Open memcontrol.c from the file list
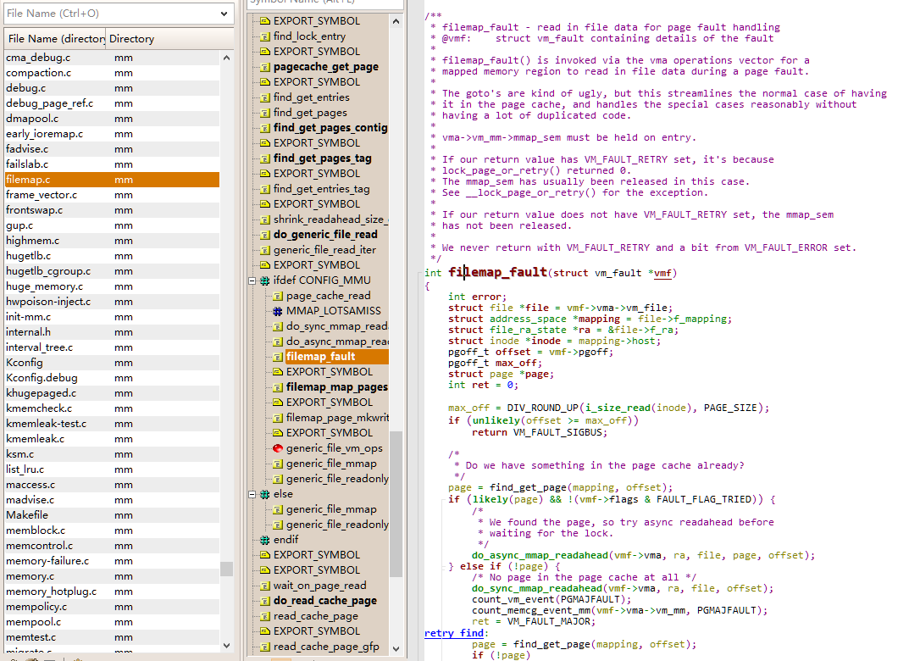Viewport: 909px width, 661px height. pos(112,546)
